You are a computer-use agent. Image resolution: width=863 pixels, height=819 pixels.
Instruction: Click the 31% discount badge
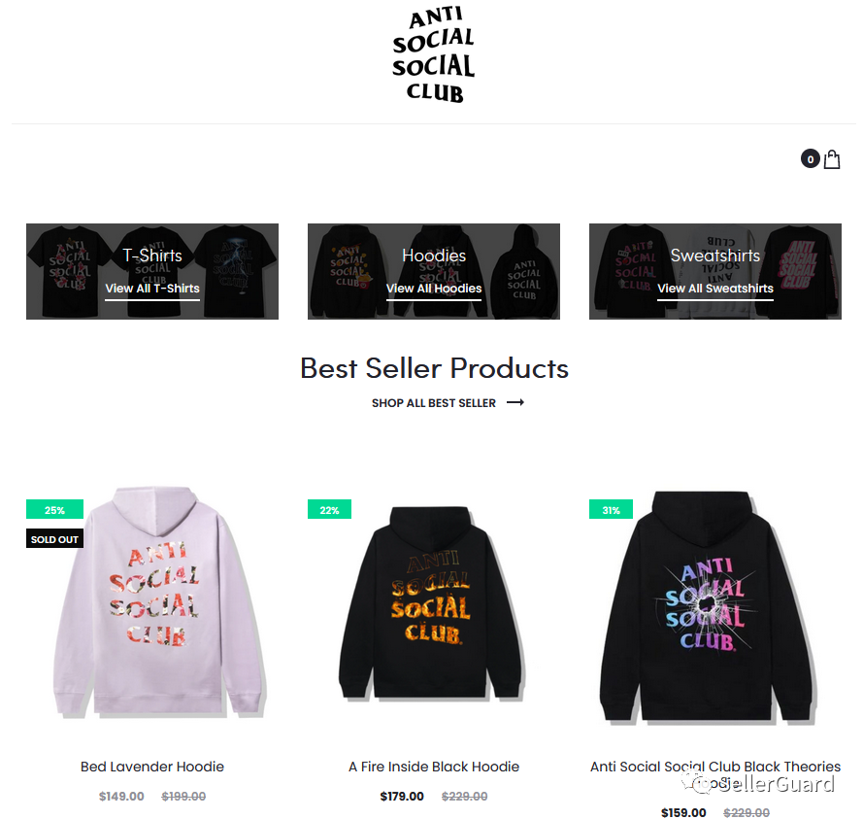[611, 509]
